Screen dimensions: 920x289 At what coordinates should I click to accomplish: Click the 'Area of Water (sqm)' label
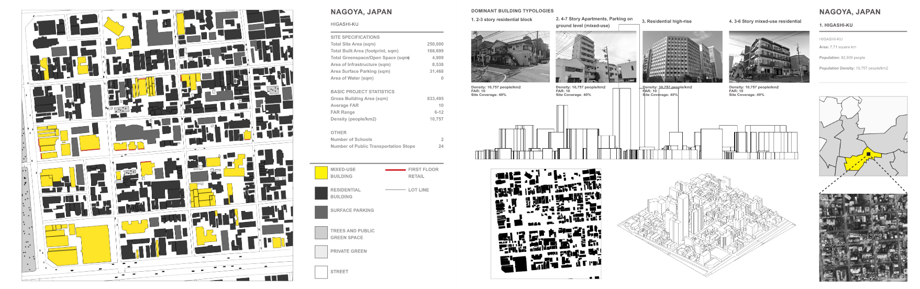click(352, 78)
